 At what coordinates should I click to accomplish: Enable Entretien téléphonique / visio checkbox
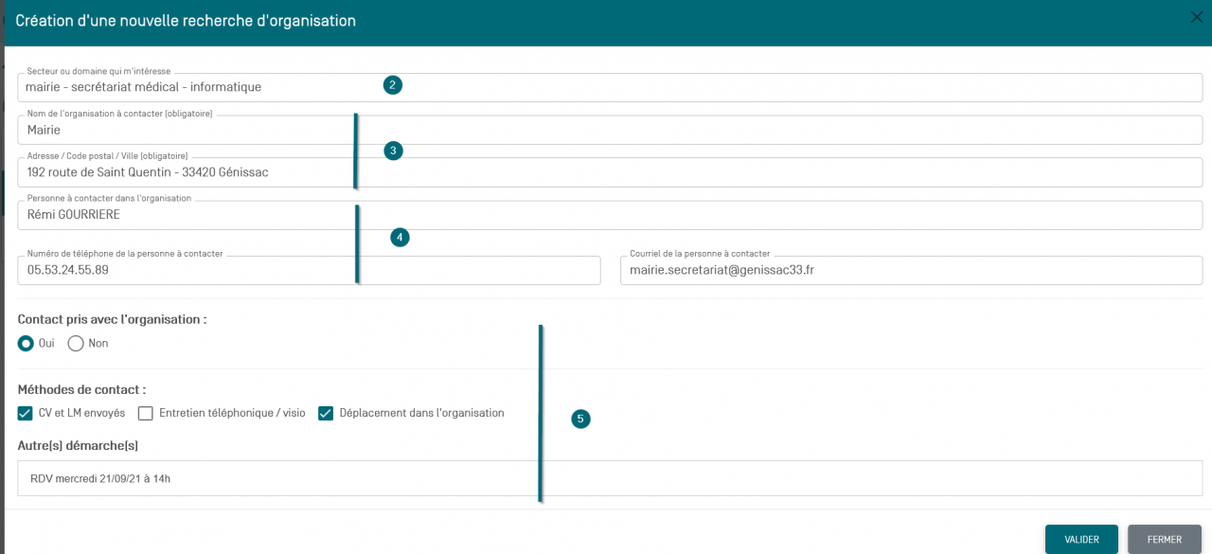145,413
